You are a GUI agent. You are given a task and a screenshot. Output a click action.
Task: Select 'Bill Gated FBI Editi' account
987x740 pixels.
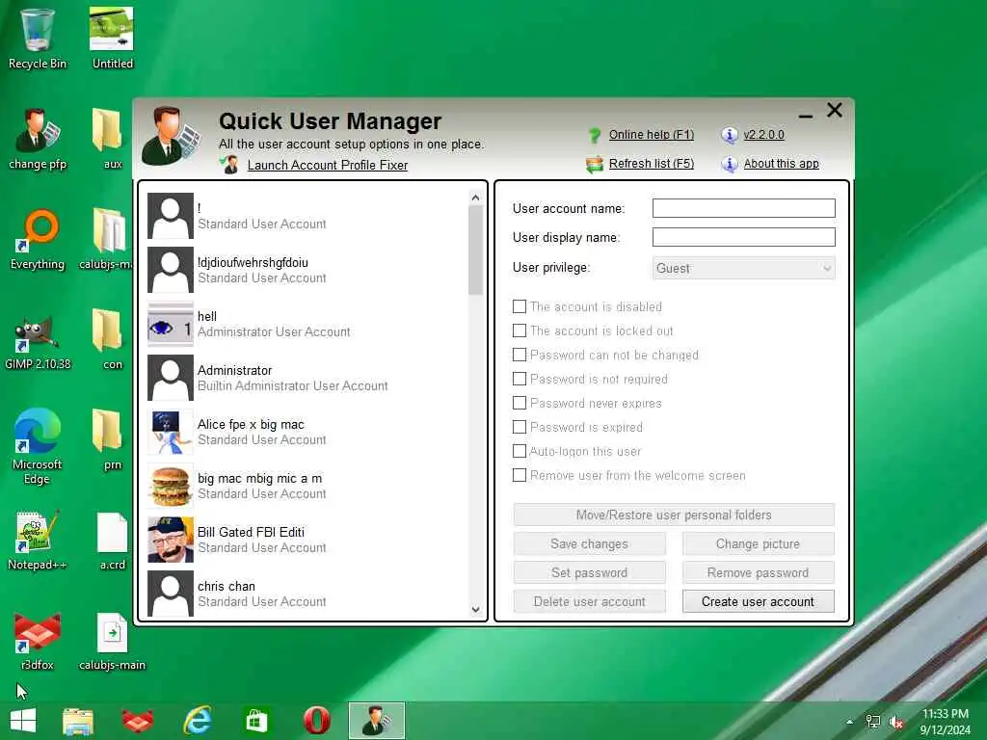tap(306, 540)
